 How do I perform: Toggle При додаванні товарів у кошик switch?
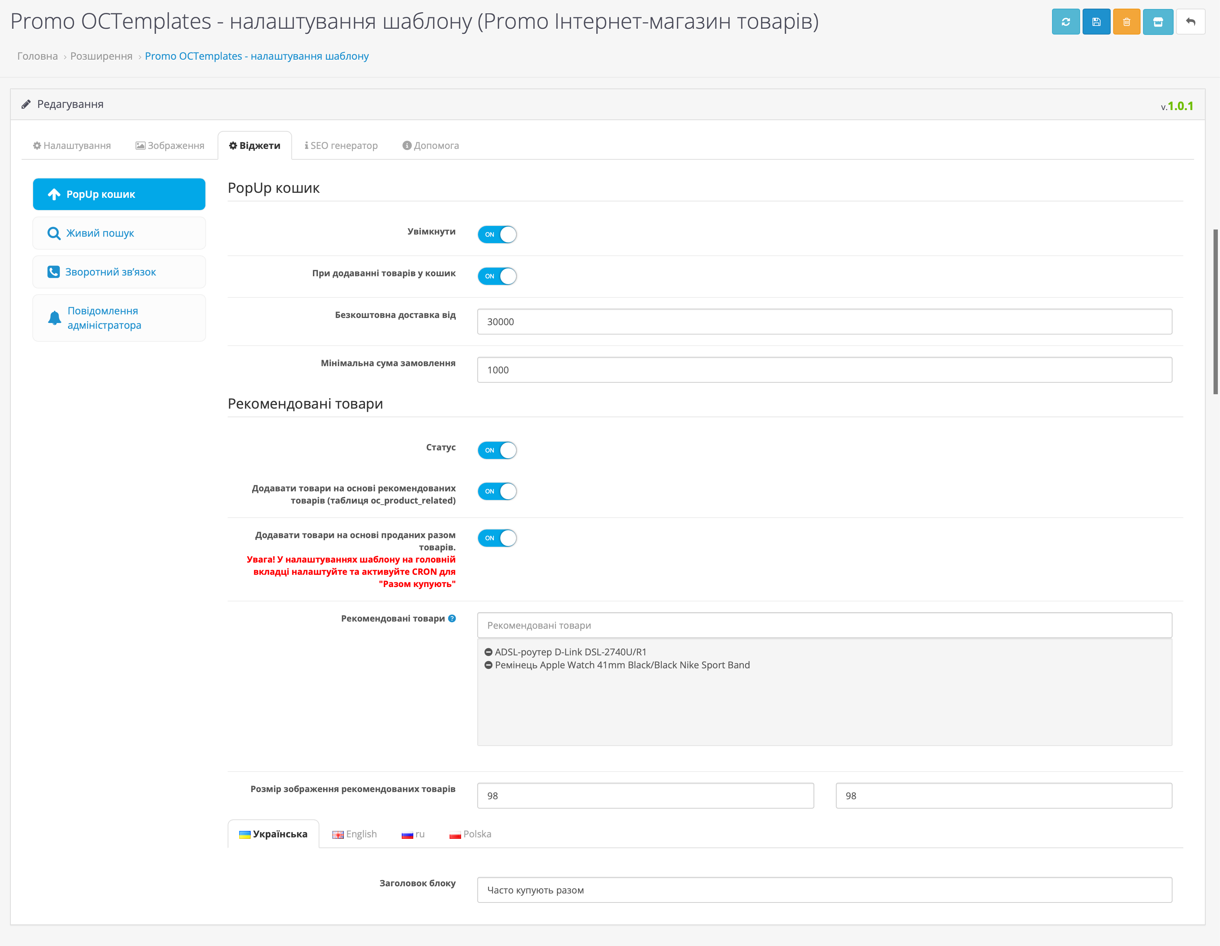[497, 276]
